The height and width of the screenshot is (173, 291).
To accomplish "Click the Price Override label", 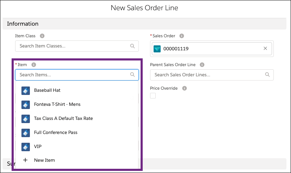I will 164,88.
